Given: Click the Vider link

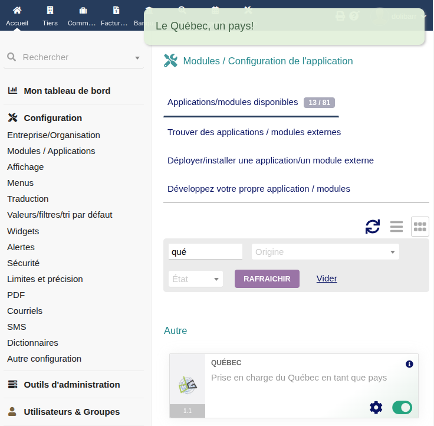Looking at the screenshot, I should click(x=327, y=278).
